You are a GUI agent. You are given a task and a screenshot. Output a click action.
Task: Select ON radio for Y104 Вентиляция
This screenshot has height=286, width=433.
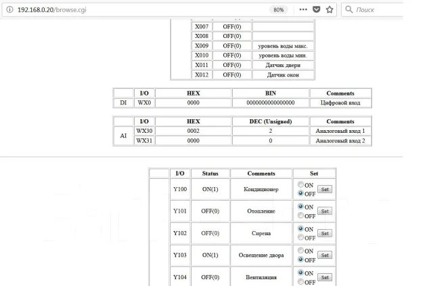click(x=300, y=272)
